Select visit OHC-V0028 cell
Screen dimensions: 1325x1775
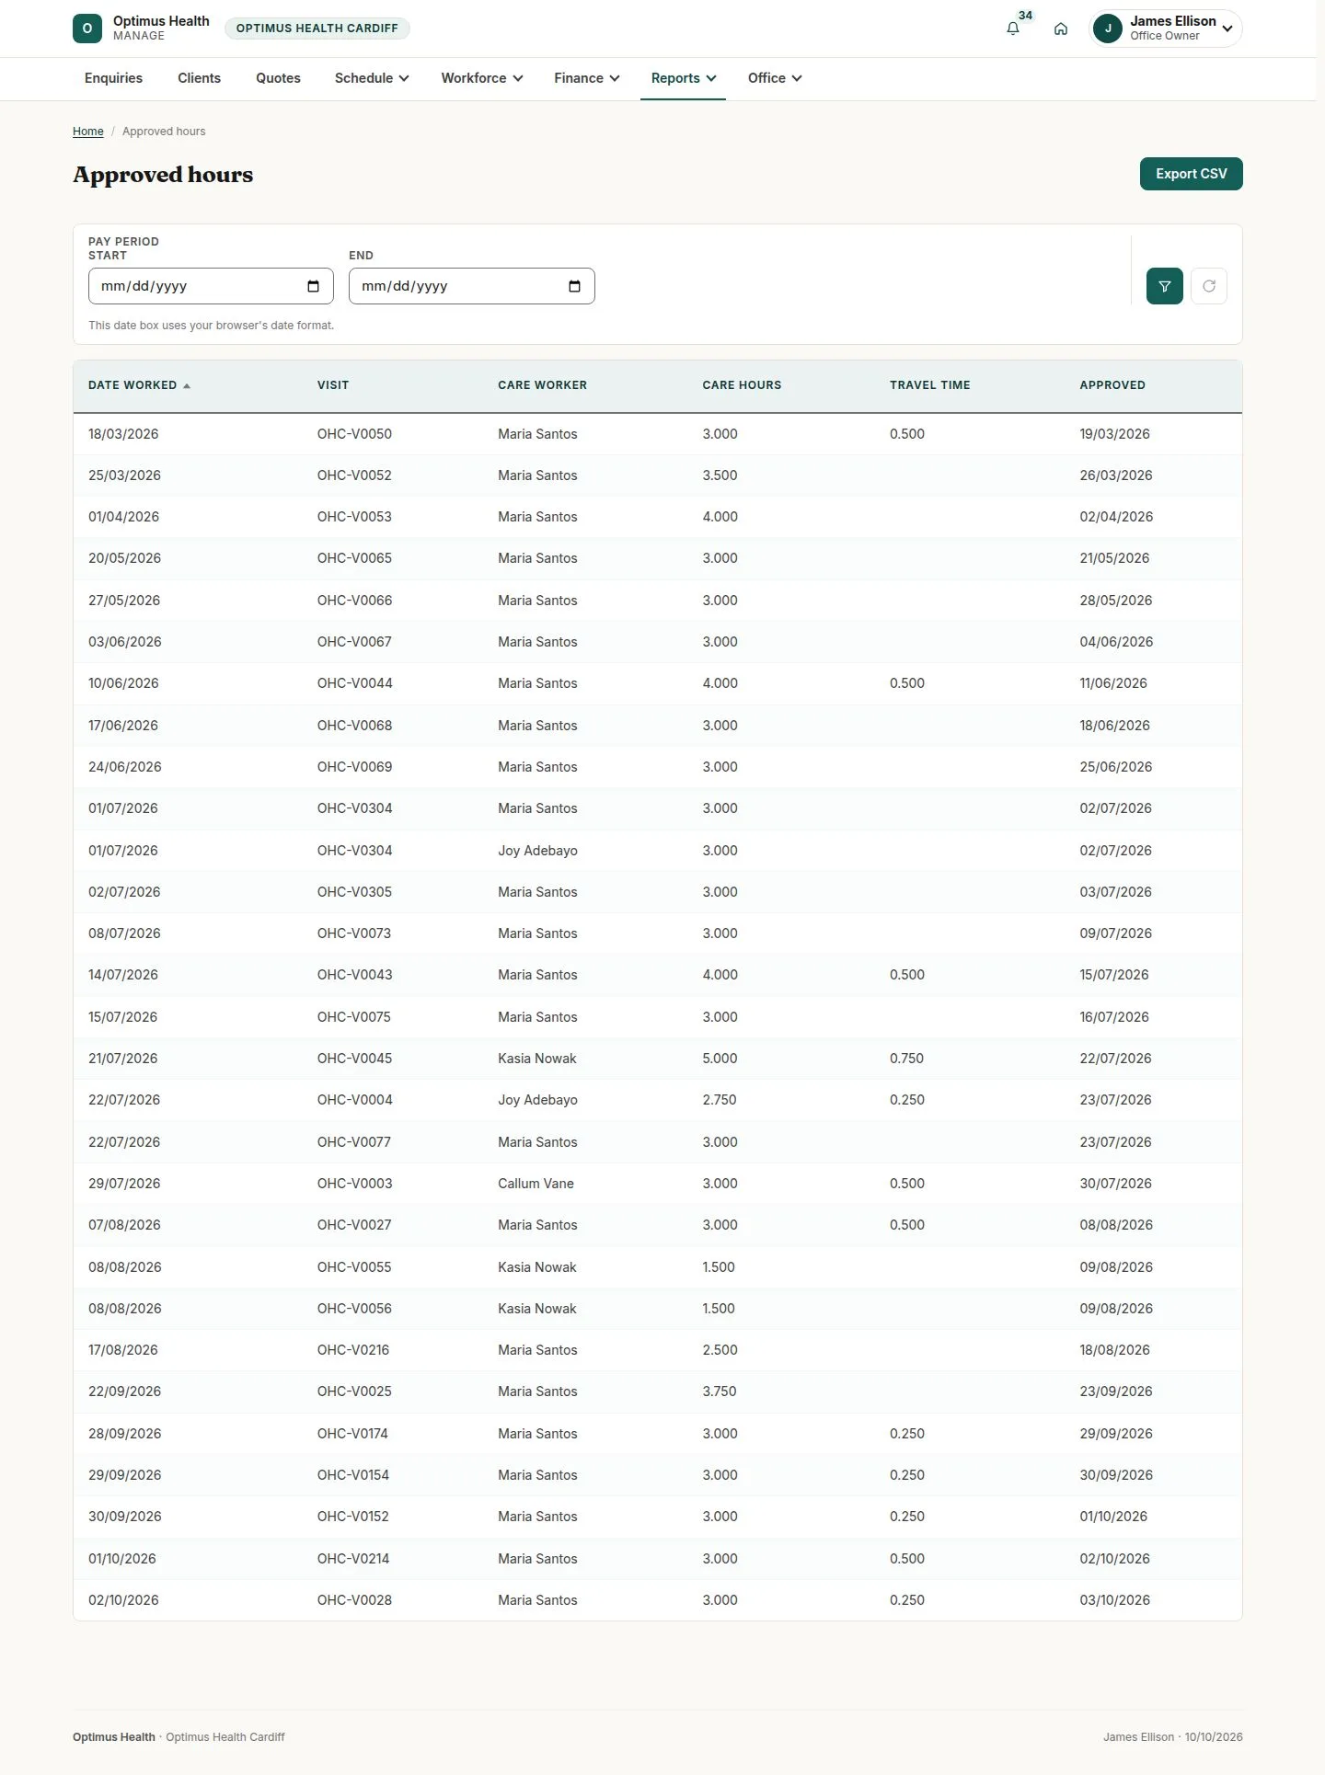pos(354,1600)
